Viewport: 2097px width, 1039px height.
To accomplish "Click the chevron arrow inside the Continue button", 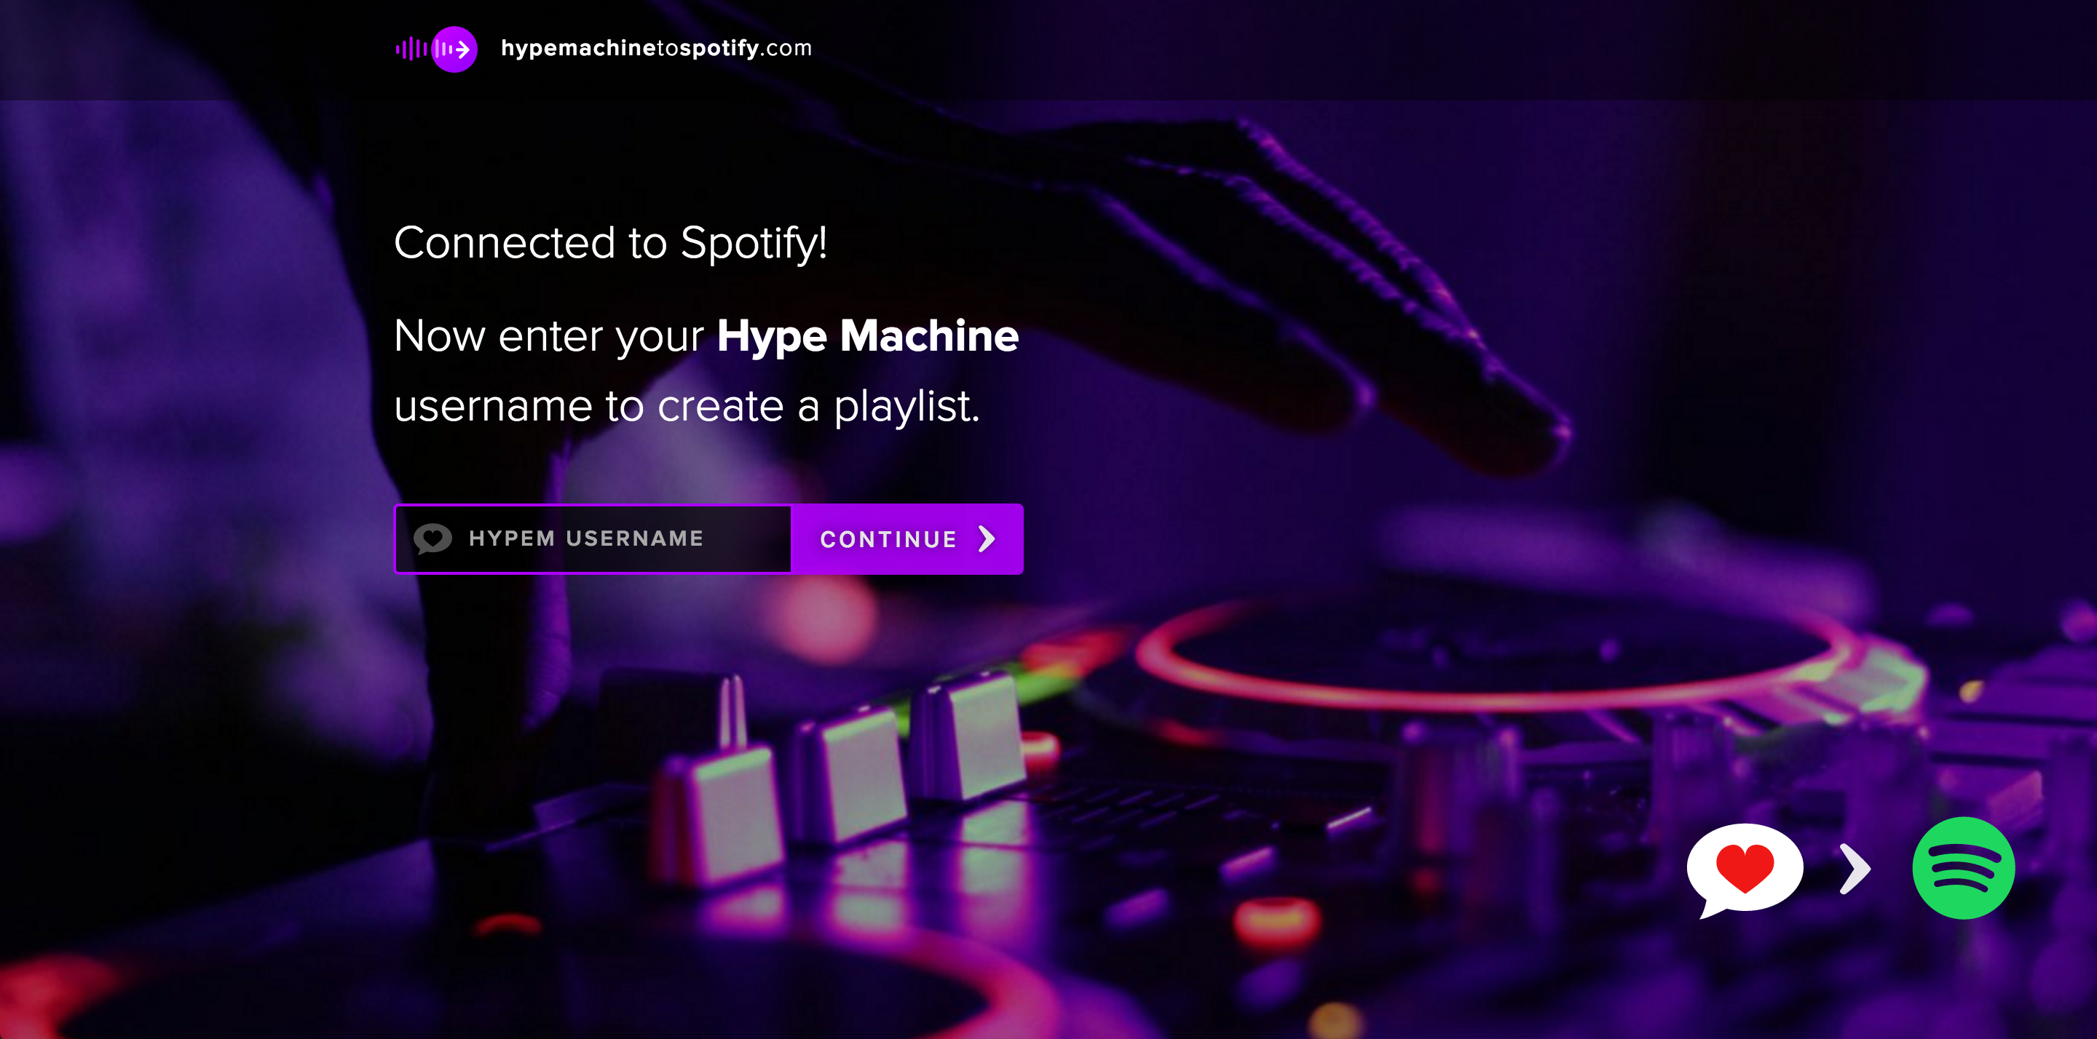I will tap(987, 538).
